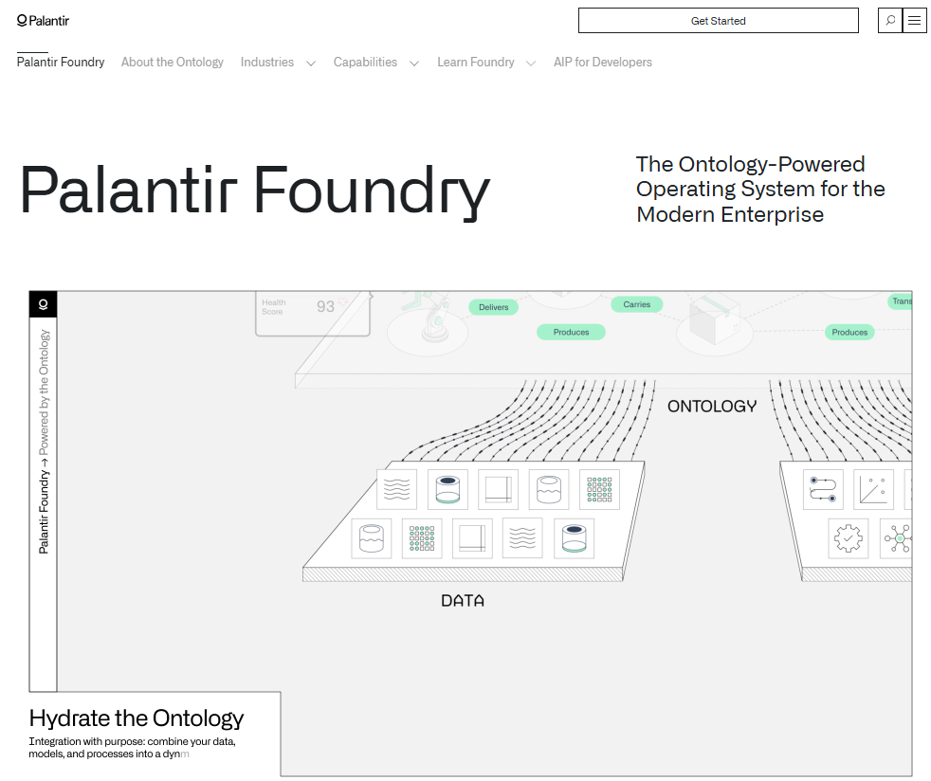This screenshot has height=781, width=931.
Task: Expand the Industries dropdown
Action: coord(278,62)
